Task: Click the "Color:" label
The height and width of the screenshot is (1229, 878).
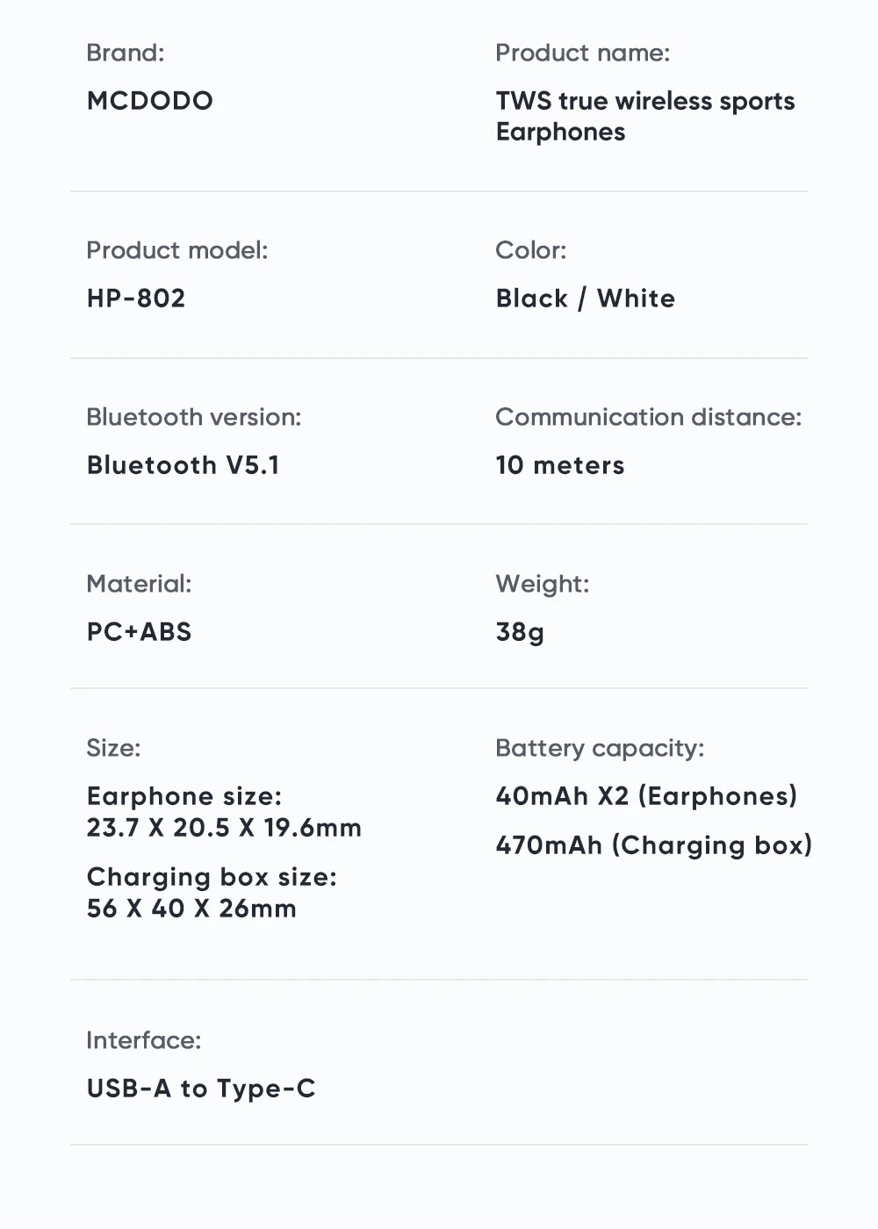Action: pos(530,250)
